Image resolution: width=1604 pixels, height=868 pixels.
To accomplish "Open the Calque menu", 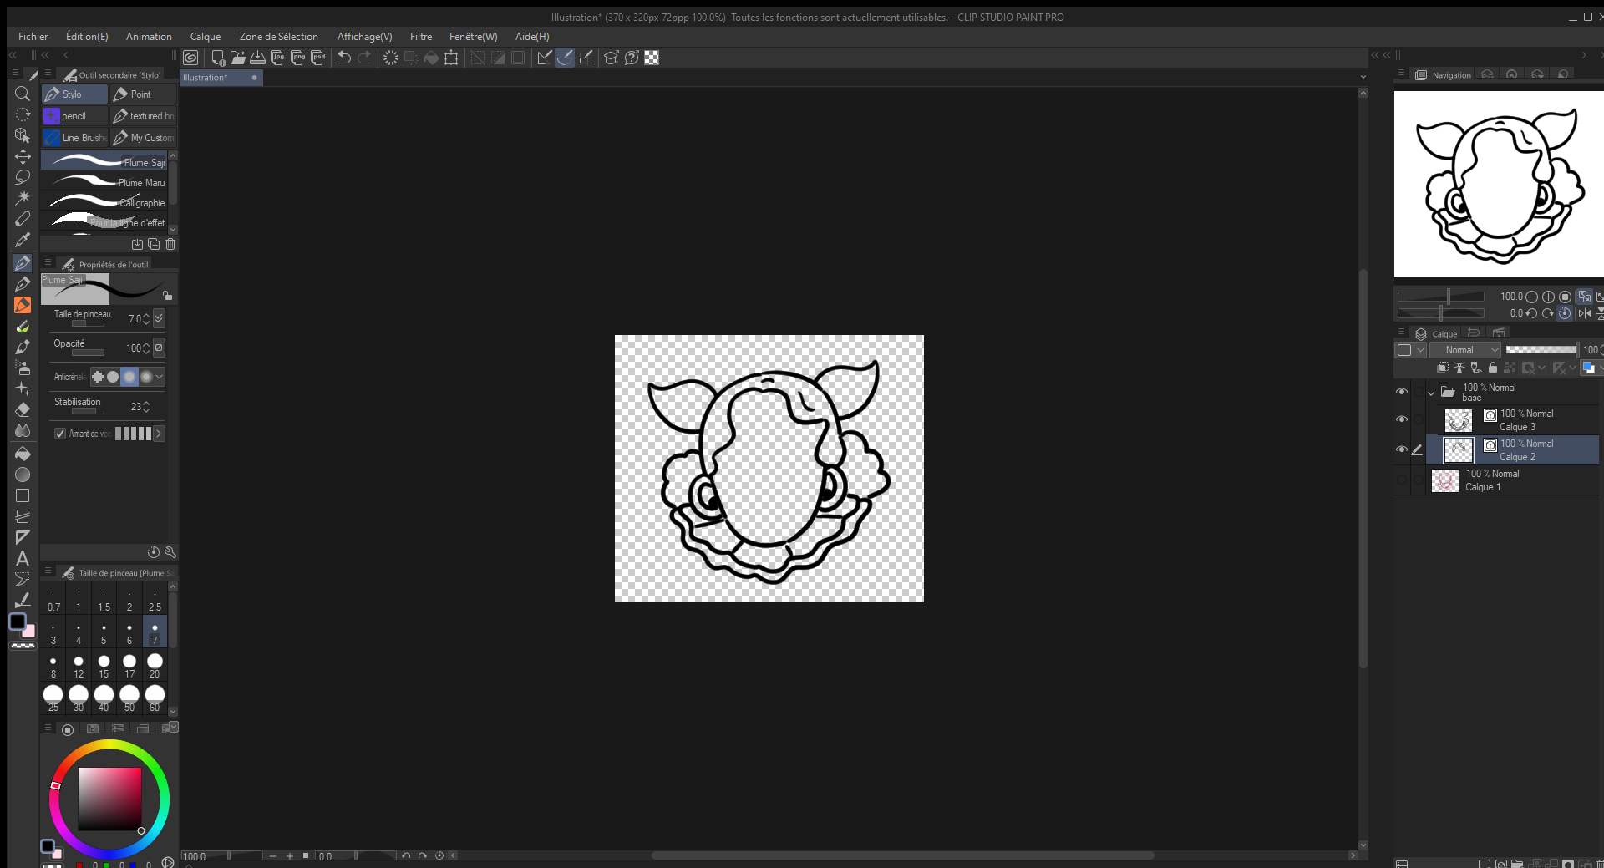I will 206,37.
